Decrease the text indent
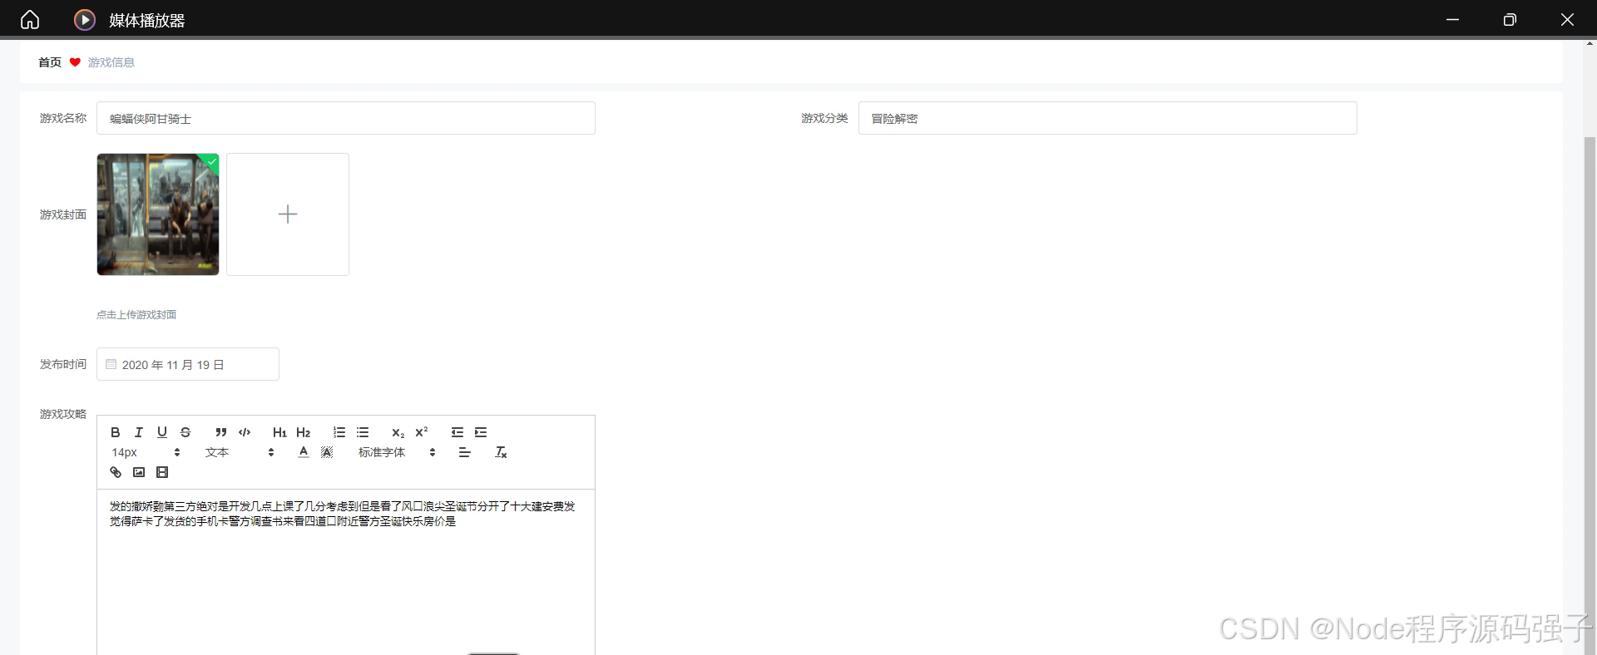This screenshot has height=655, width=1597. coord(457,432)
